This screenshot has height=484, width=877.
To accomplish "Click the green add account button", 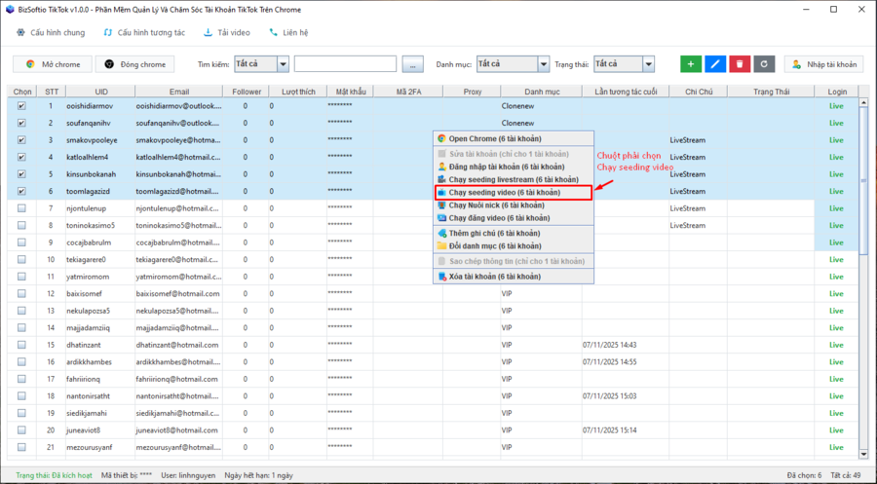I will [x=691, y=64].
